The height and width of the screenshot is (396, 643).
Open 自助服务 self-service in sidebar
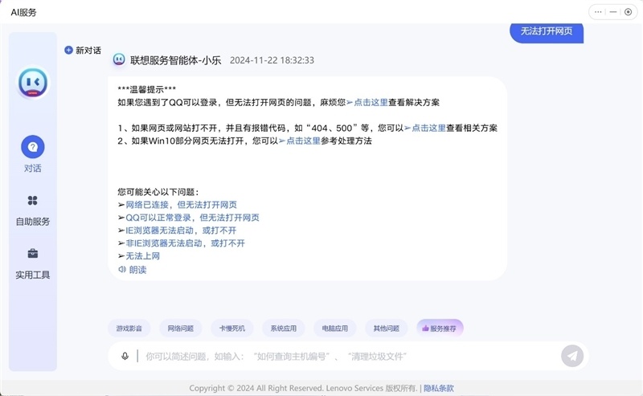coord(33,201)
